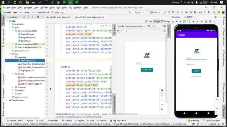This screenshot has height=127, width=227.
Task: Click the Make Project hammer icon
Action: 130,12
